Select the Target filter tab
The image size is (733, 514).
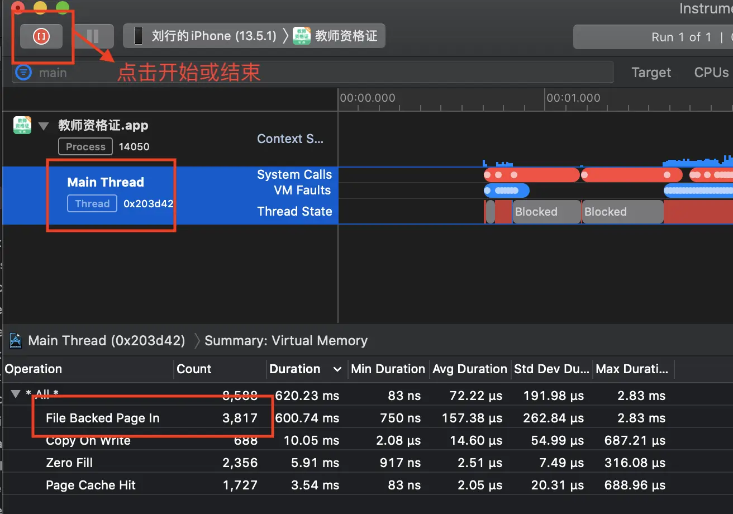(651, 73)
